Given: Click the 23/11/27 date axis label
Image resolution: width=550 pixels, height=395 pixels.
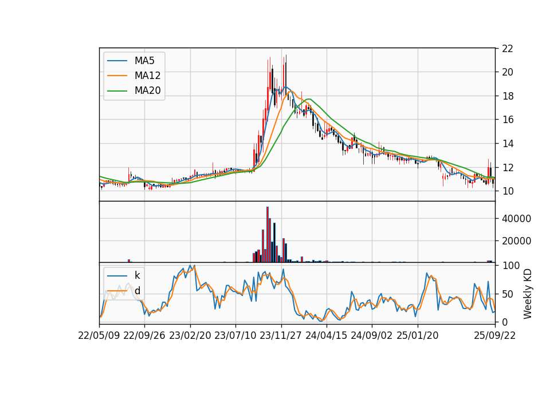Looking at the screenshot, I should pos(281,335).
